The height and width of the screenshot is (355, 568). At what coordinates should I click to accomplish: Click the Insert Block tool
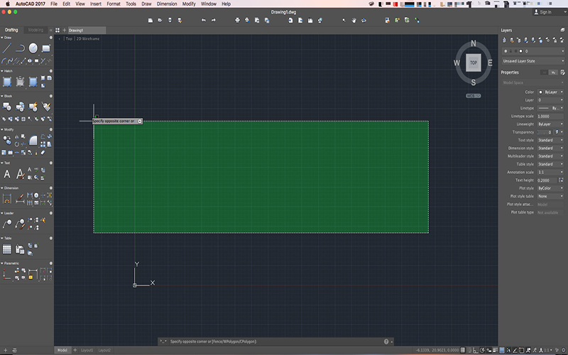coord(7,106)
